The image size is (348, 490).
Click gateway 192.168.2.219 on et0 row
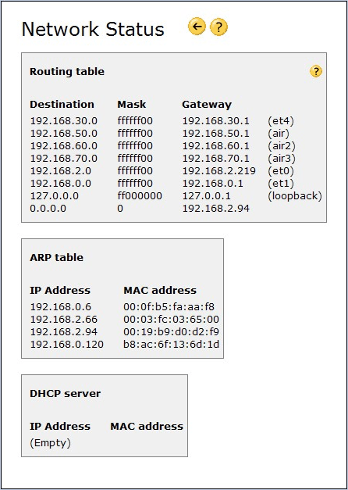[x=219, y=171]
